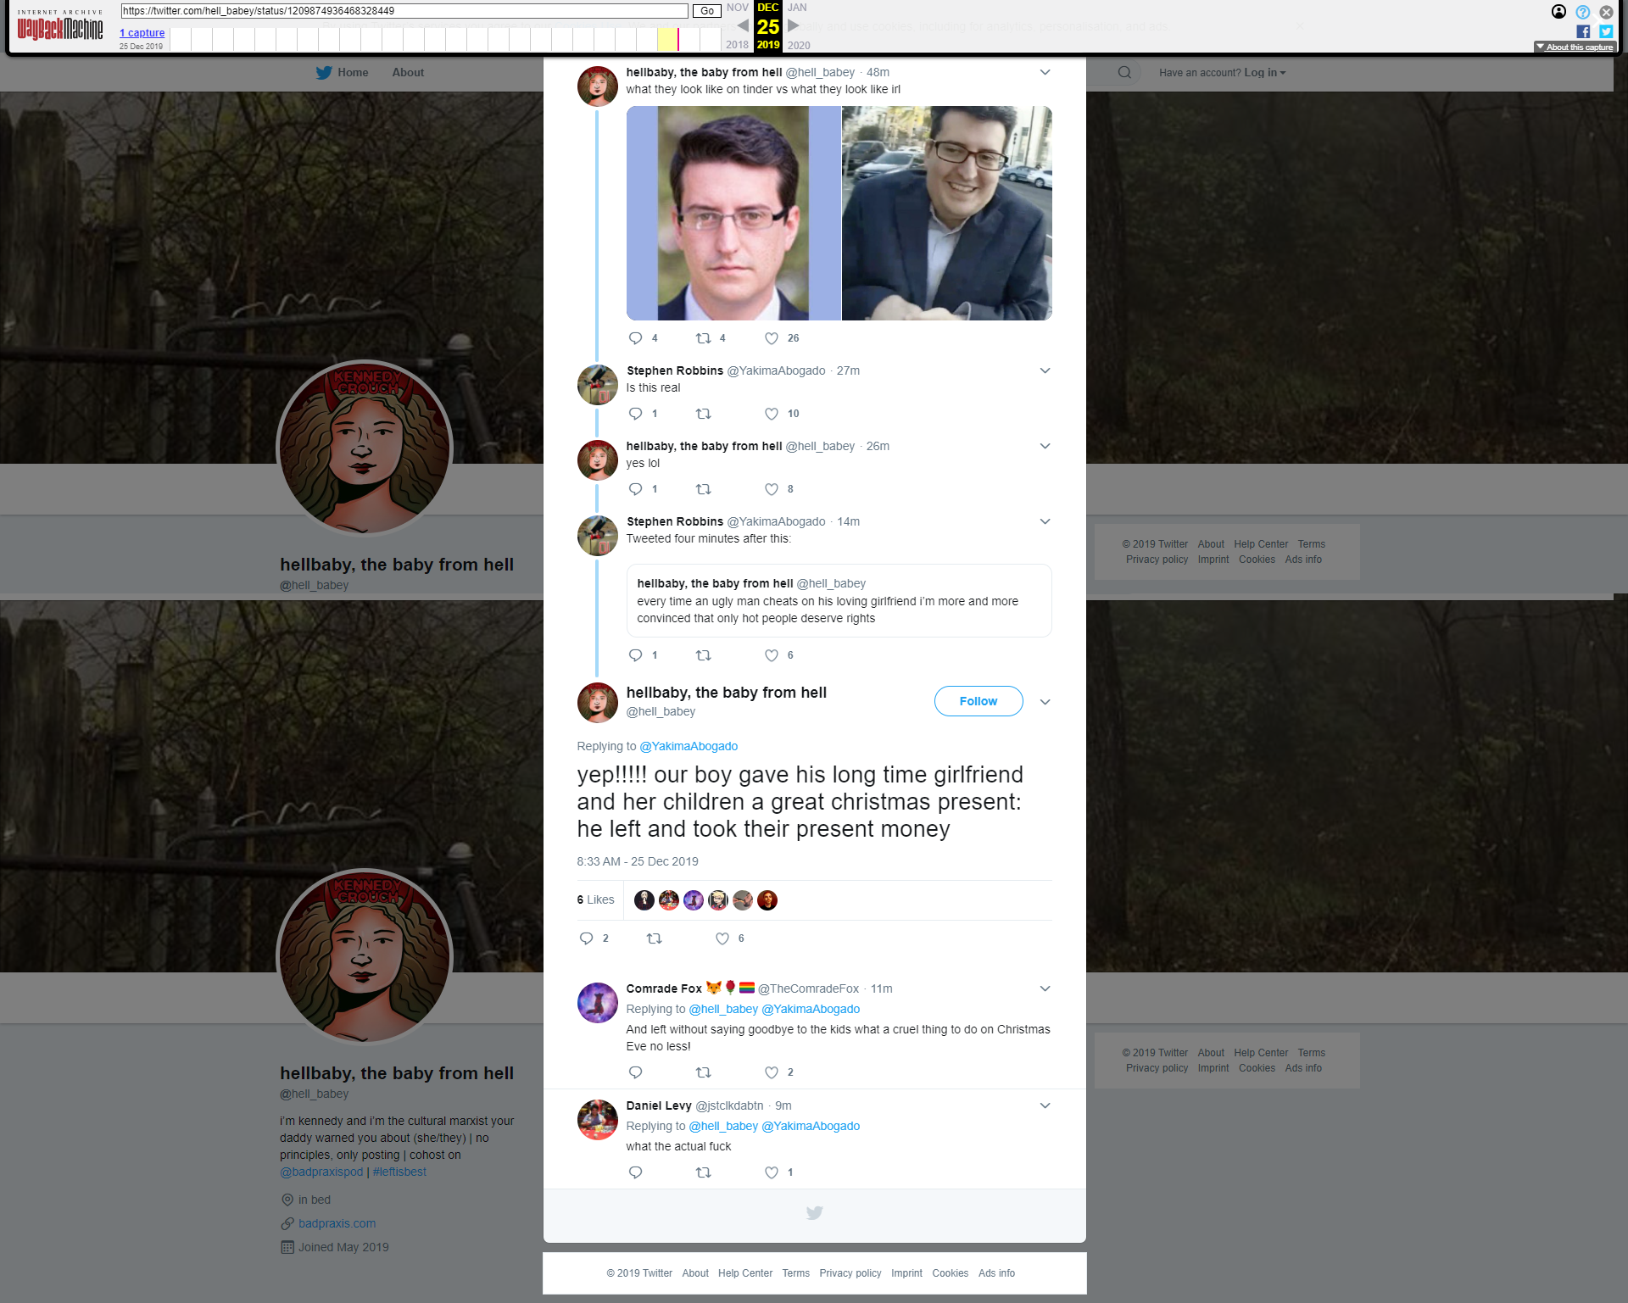The image size is (1628, 1303).
Task: Open the About tab in Twitter nav
Action: point(408,73)
